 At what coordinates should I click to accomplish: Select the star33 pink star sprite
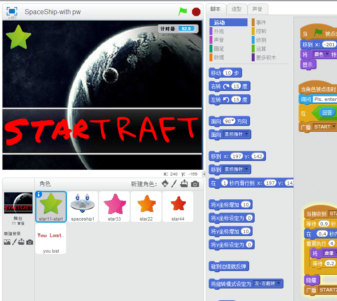coord(115,207)
